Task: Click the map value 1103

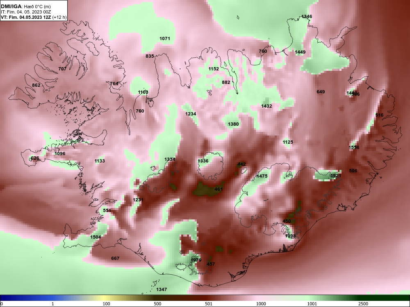Action: 143,92
